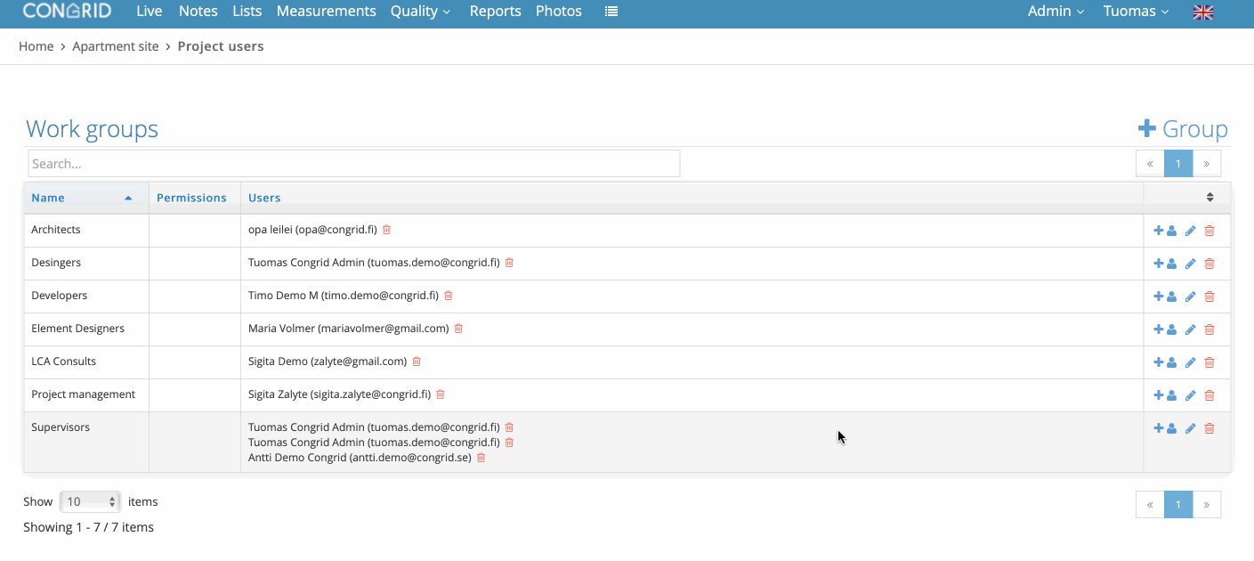The image size is (1254, 561).
Task: Open Measurements from the navbar
Action: [326, 12]
